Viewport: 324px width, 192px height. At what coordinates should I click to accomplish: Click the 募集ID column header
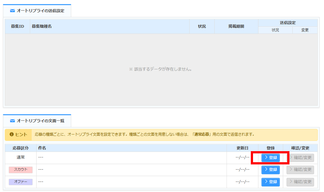(x=18, y=26)
